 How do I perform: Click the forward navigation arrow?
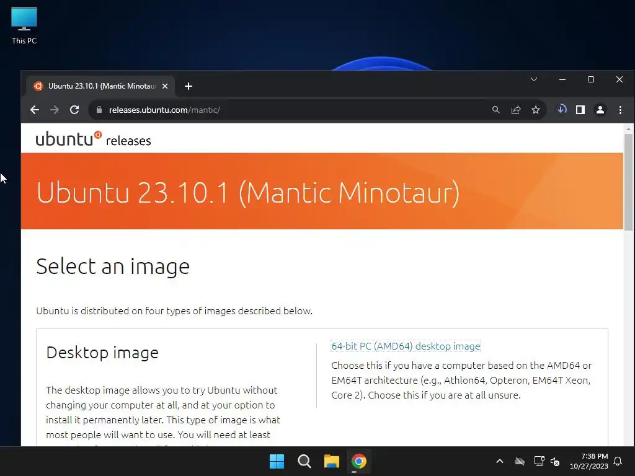click(55, 110)
